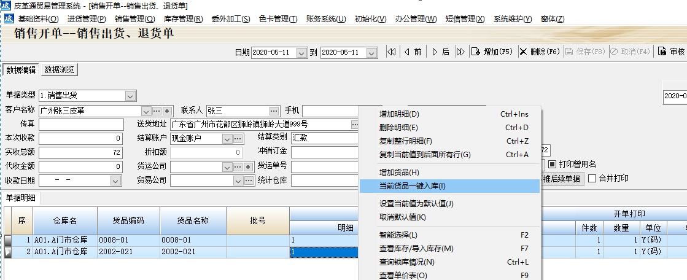Choose 增加明细(D) from context menu
The height and width of the screenshot is (280, 687).
tap(449, 114)
